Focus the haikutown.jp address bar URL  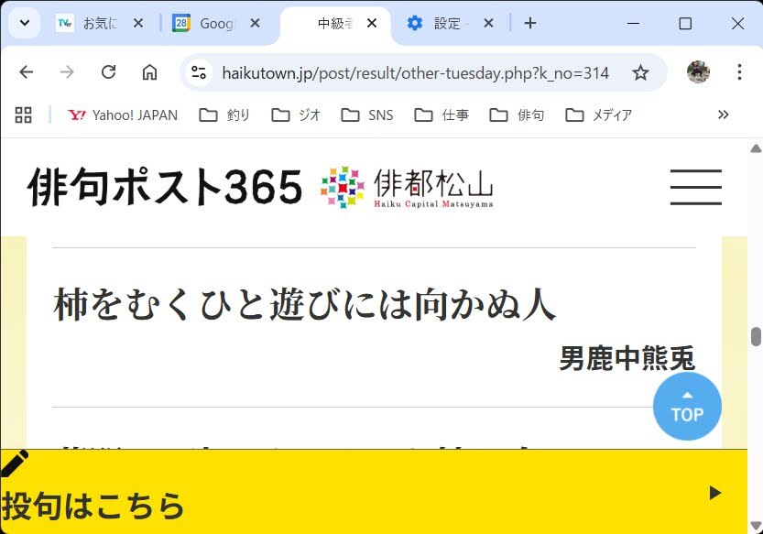click(415, 73)
